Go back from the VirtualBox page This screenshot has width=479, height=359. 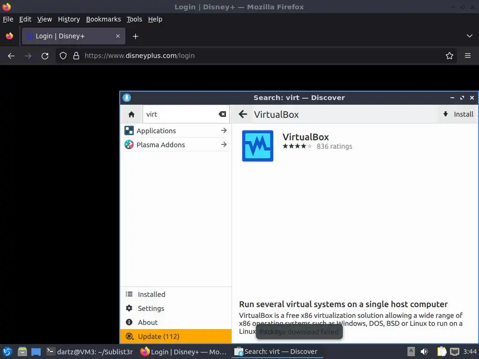(243, 115)
